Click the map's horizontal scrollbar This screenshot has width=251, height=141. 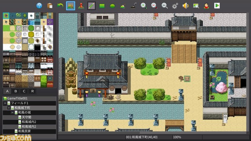tap(99, 132)
